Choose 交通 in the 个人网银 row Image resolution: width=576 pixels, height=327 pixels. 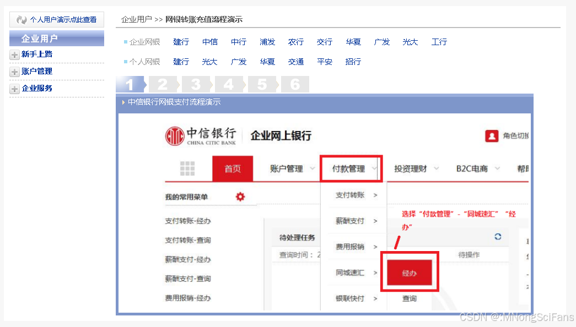[x=295, y=62]
